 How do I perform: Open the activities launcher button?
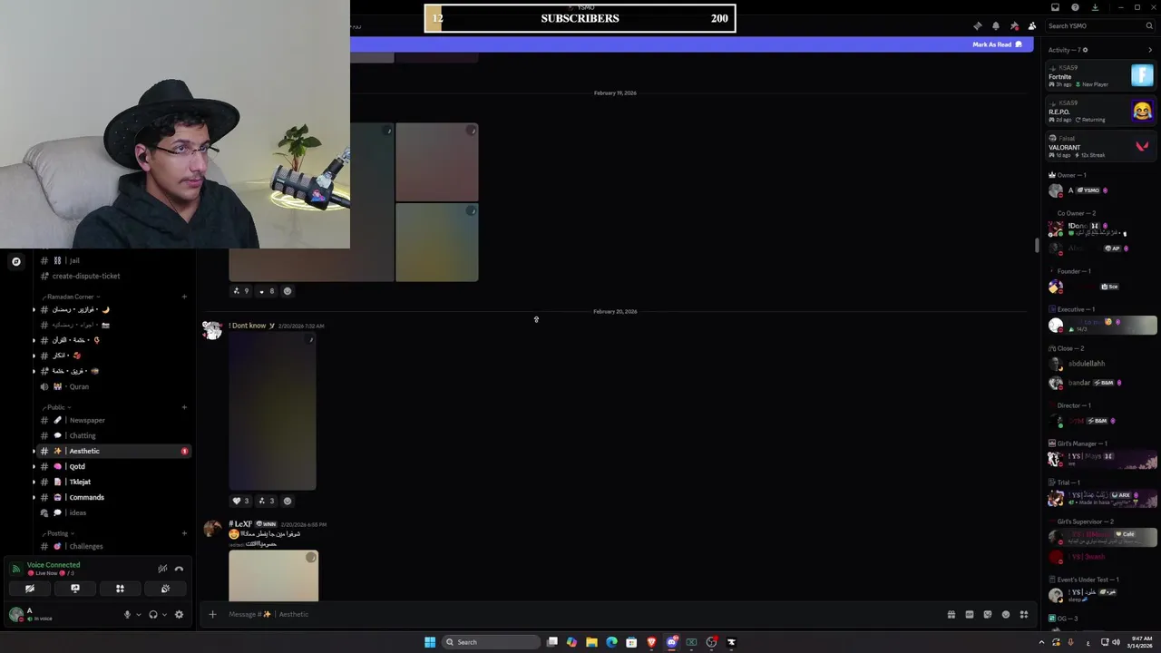coord(120,589)
